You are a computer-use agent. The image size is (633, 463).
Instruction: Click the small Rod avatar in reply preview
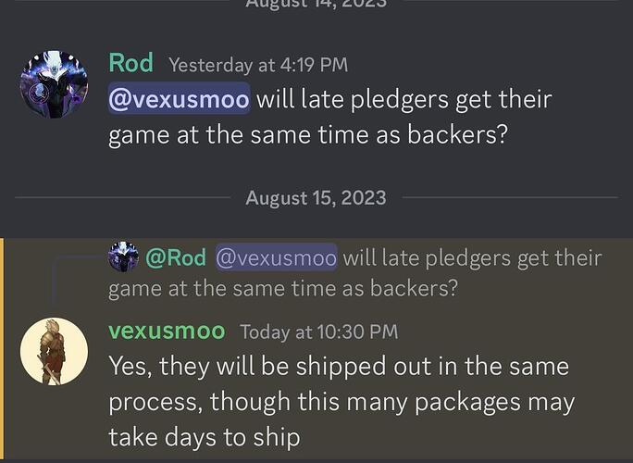click(x=123, y=257)
